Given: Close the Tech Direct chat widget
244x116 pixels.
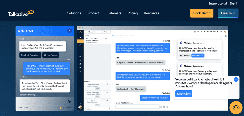Looking at the screenshot, I should (70, 31).
